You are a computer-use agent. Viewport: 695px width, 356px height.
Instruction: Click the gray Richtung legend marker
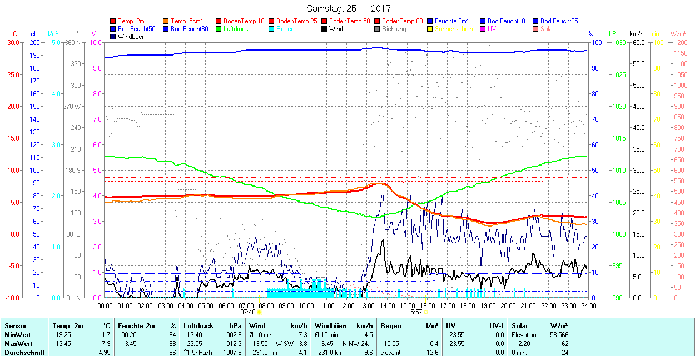coord(378,29)
